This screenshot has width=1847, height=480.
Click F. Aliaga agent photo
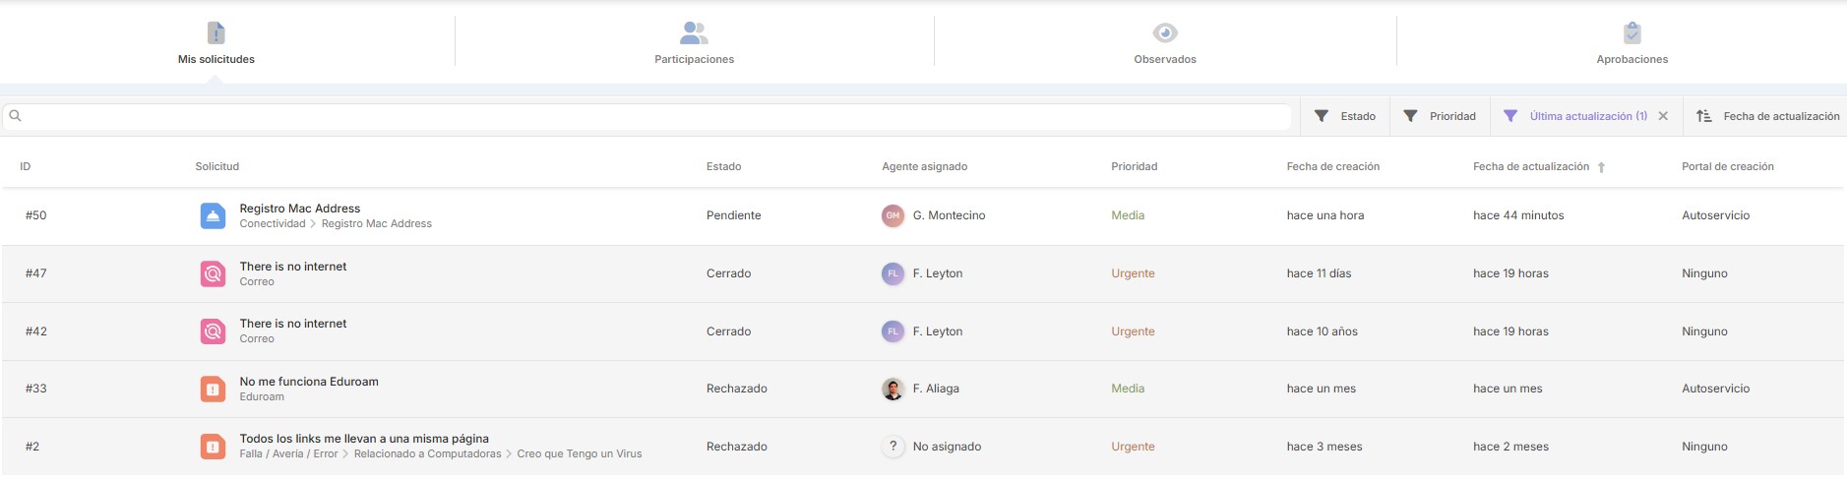coord(893,389)
